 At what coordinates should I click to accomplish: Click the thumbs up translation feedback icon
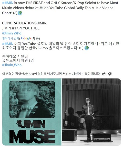click(104, 74)
